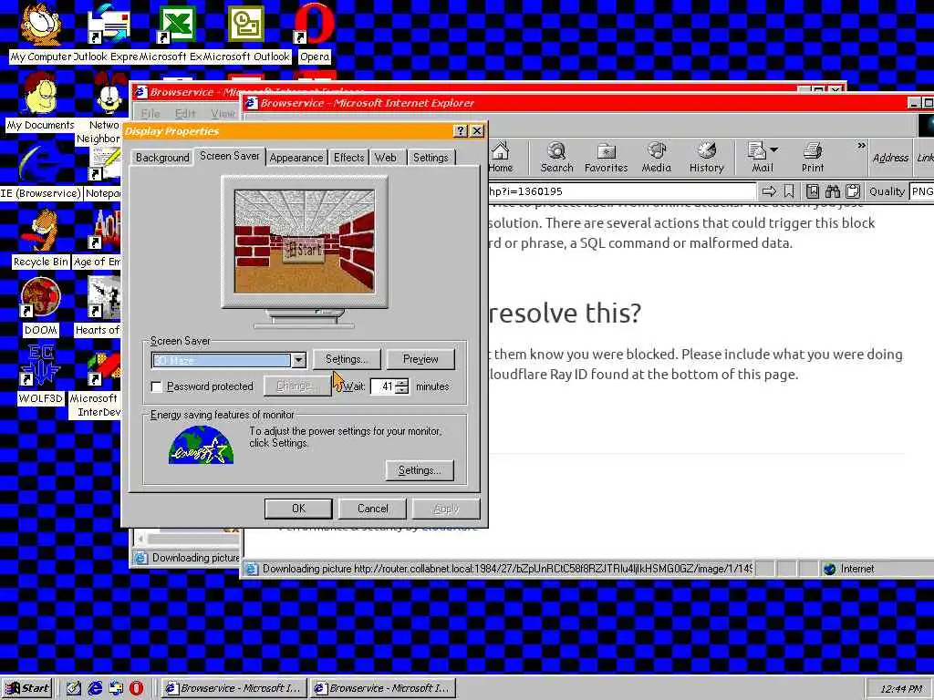
Task: Toggle the Password protected checkbox
Action: tap(157, 386)
